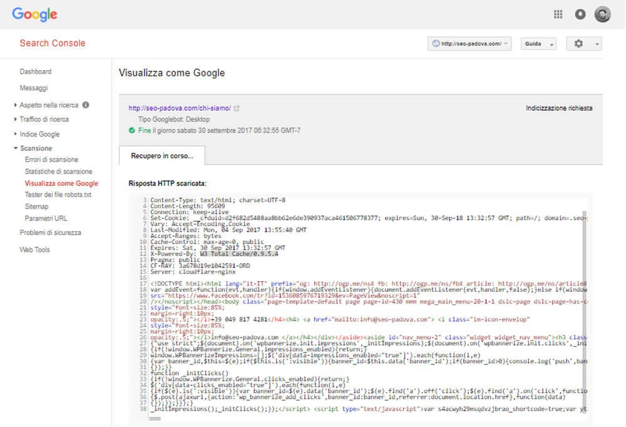
Task: Open Parametri URL
Action: coord(46,219)
